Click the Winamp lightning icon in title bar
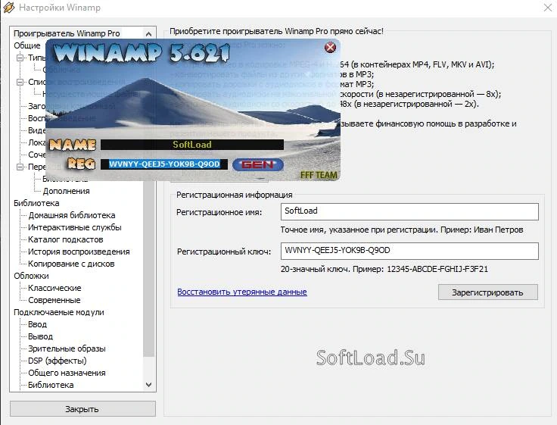Viewport: 557px width, 425px height. pyautogui.click(x=9, y=7)
